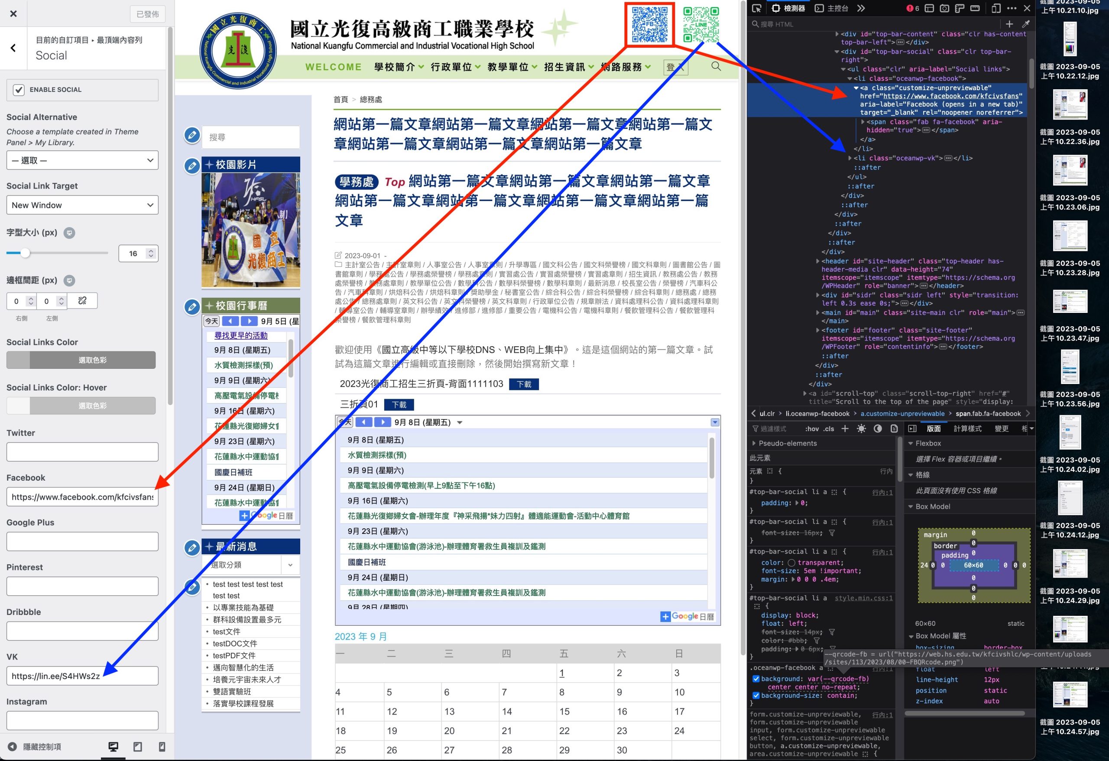Toggle the three-pane inspector sidebar icon
Image resolution: width=1109 pixels, height=761 pixels.
click(x=912, y=429)
